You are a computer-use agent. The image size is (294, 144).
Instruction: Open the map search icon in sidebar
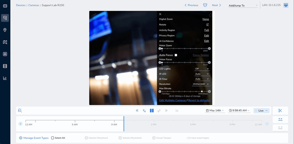pyautogui.click(x=5, y=42)
